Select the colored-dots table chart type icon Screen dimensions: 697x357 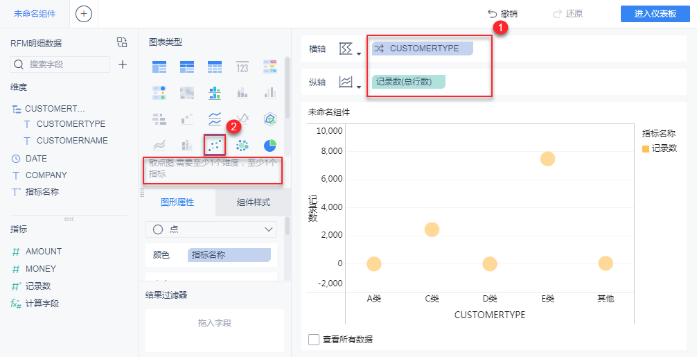coord(159,92)
